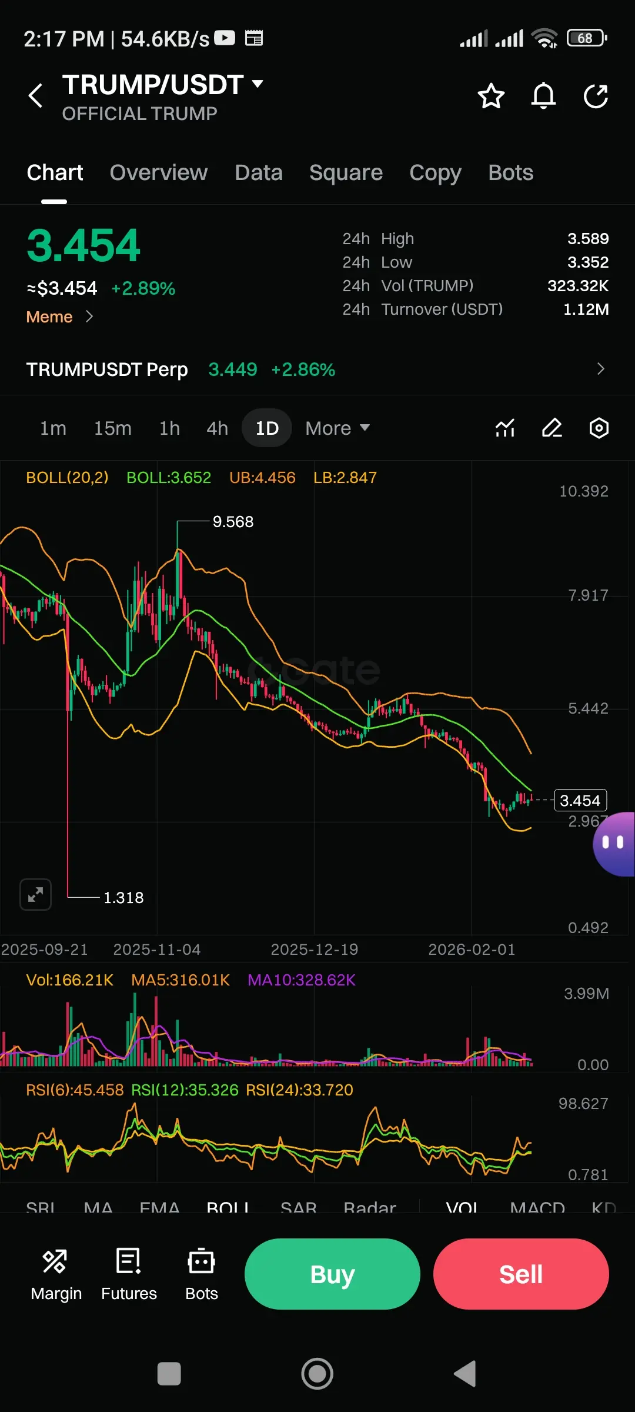Switch to the top Bots tab
The height and width of the screenshot is (1412, 635).
tap(510, 173)
